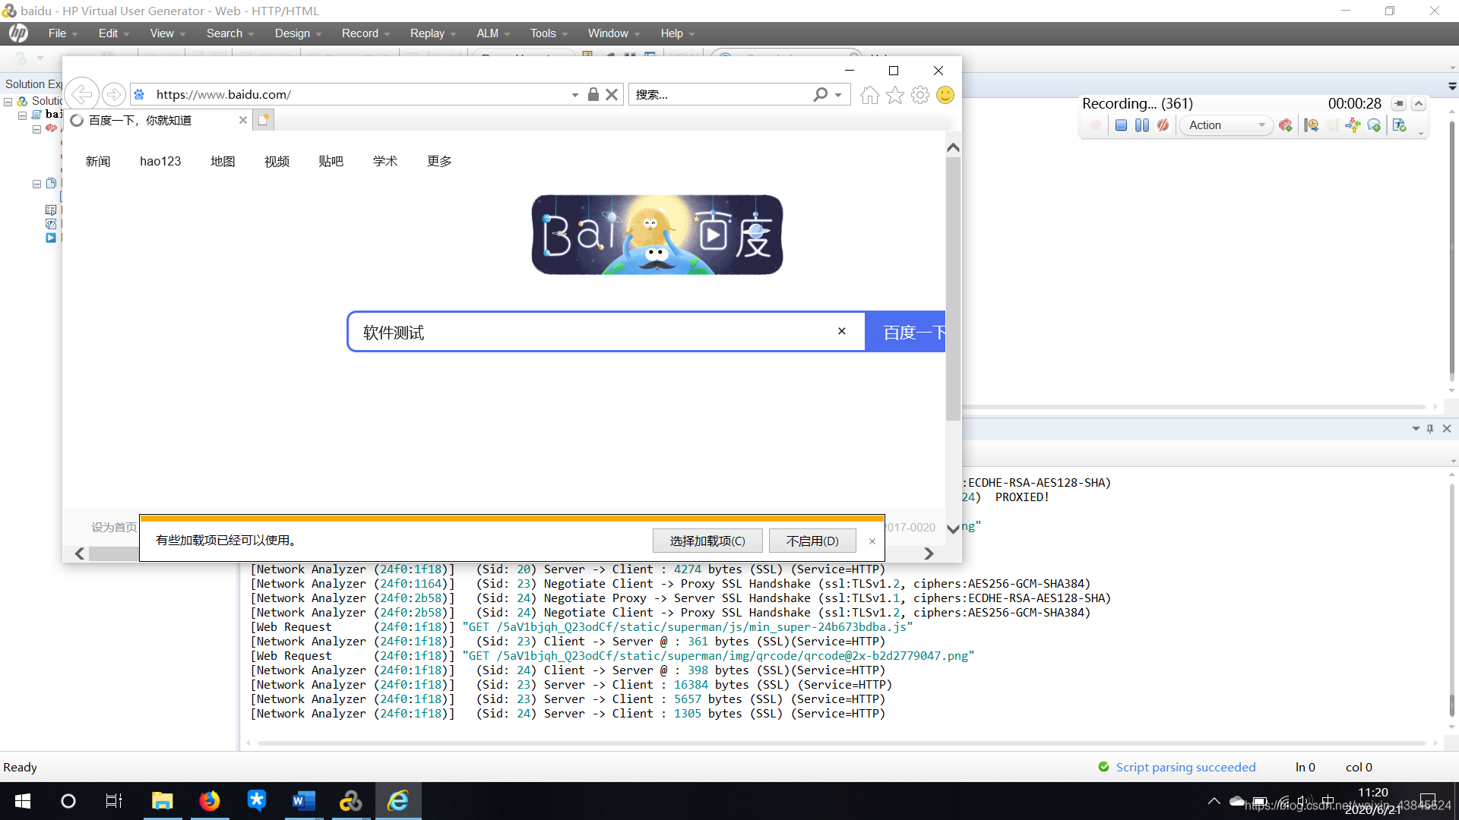Collapse the Solution root tree node
Image resolution: width=1459 pixels, height=820 pixels.
pos(8,101)
